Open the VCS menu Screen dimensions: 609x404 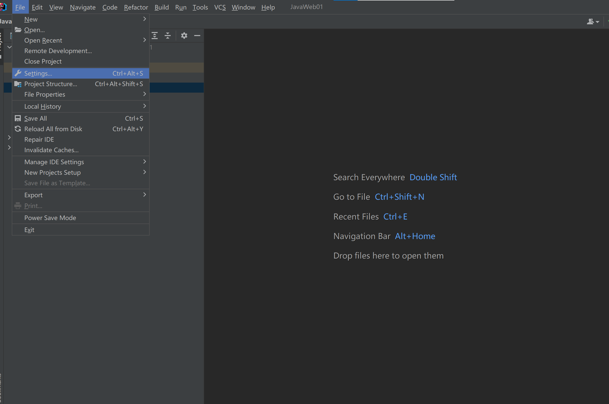click(x=220, y=7)
